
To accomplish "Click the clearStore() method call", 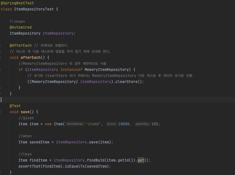I will (x=129, y=82).
